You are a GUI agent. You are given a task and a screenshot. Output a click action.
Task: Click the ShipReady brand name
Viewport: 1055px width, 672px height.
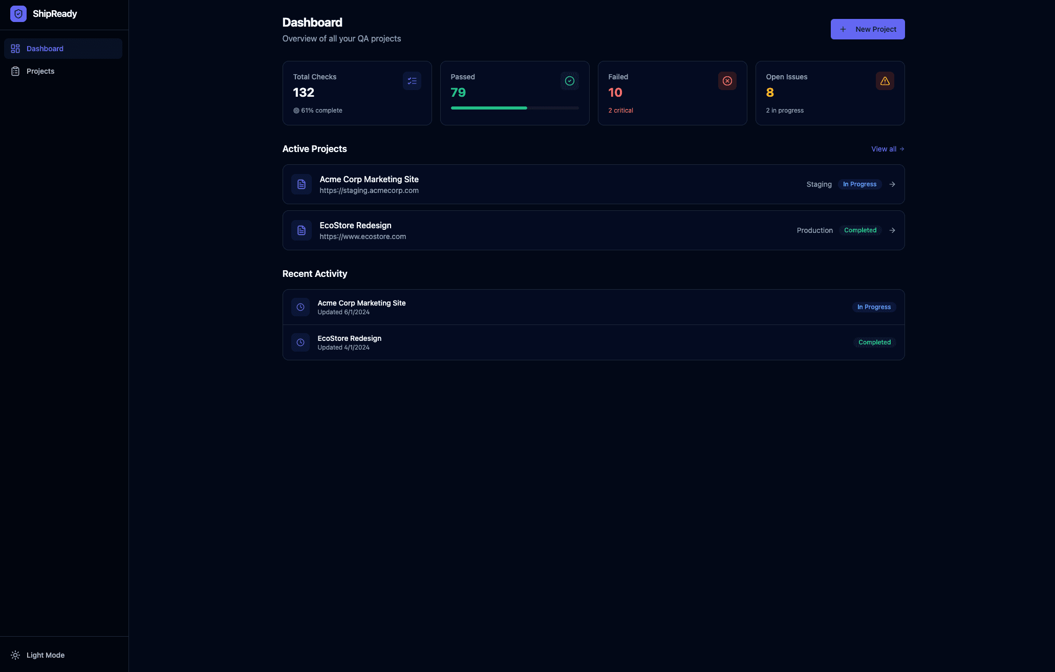[x=55, y=14]
